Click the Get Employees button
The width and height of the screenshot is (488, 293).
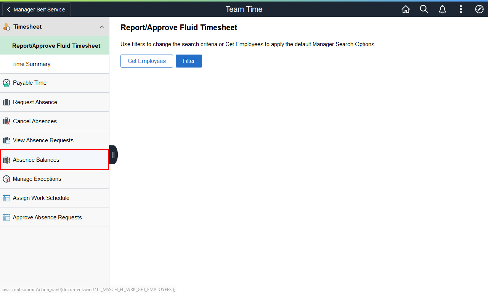(147, 61)
